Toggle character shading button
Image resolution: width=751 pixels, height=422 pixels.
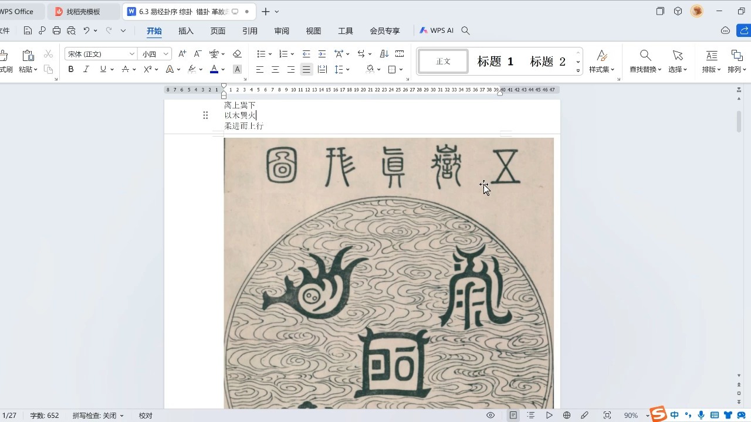tap(237, 69)
